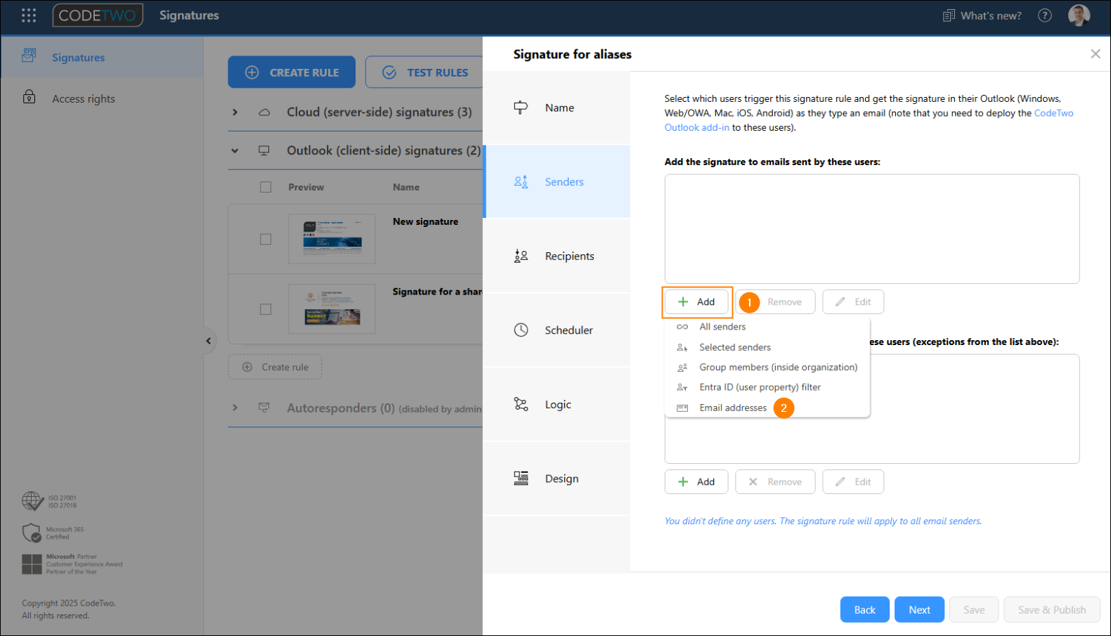Open What's new panel
The height and width of the screenshot is (636, 1111).
click(x=982, y=15)
